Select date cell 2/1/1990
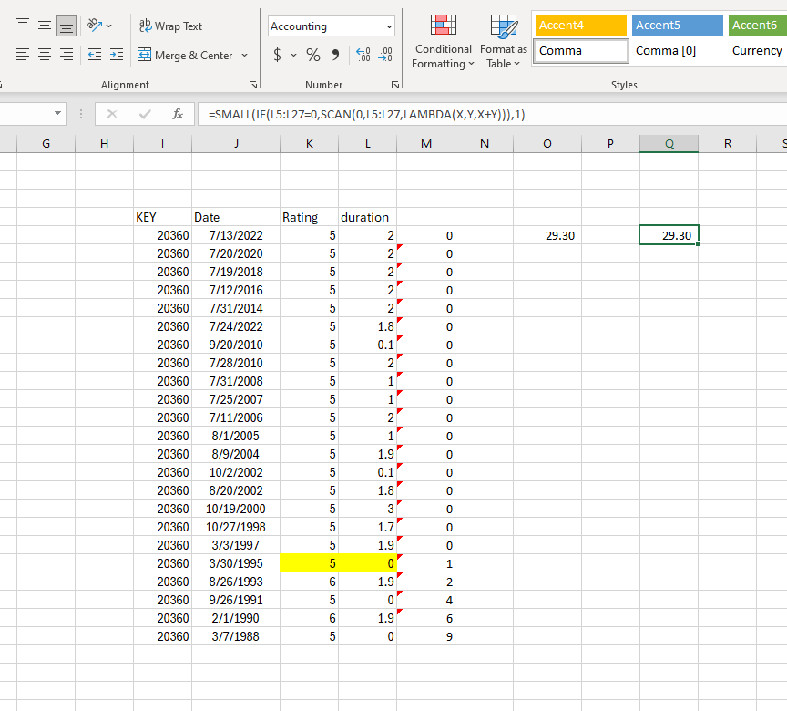Viewport: 787px width, 711px height. click(236, 618)
